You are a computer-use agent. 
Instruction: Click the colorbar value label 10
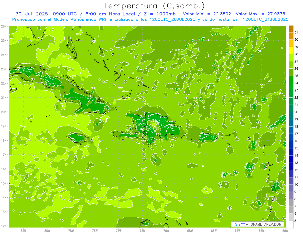point(296,185)
